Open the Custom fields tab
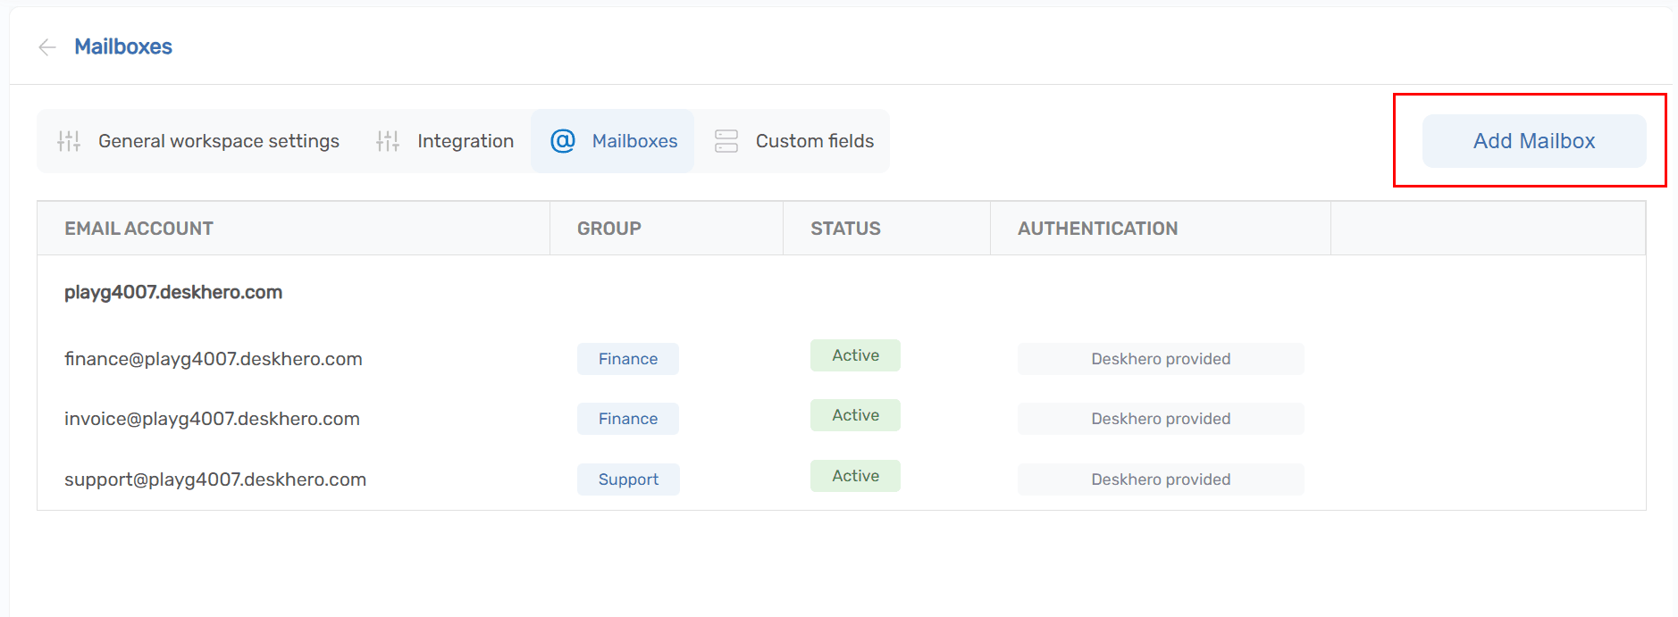Image resolution: width=1678 pixels, height=617 pixels. coord(814,141)
